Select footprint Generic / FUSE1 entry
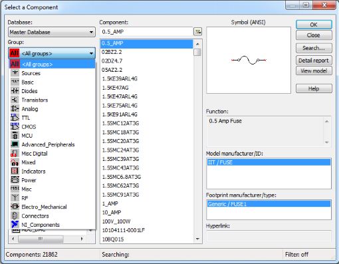This screenshot has height=264, width=339. pos(269,204)
